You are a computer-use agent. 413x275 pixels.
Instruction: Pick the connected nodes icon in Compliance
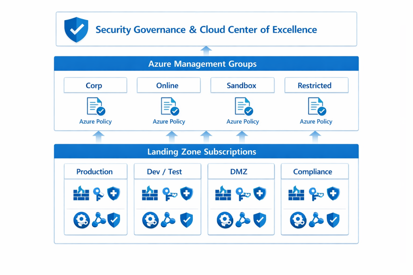coord(316,220)
